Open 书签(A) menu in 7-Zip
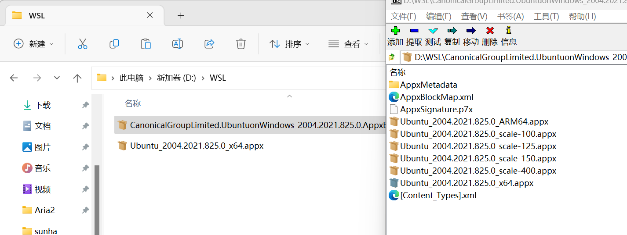This screenshot has height=235, width=627. (510, 17)
